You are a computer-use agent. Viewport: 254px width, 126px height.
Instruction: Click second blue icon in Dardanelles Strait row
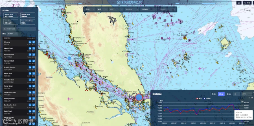click(x=34, y=105)
